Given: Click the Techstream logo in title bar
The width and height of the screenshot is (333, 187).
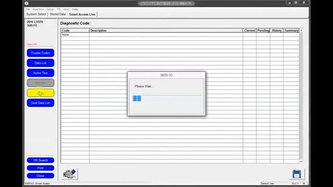Looking at the screenshot, I should coord(27,3).
